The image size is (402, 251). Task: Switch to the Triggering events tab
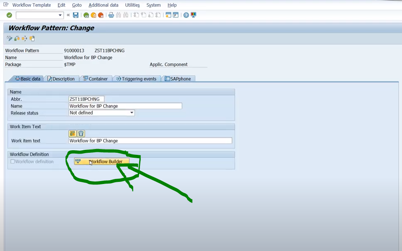point(136,79)
